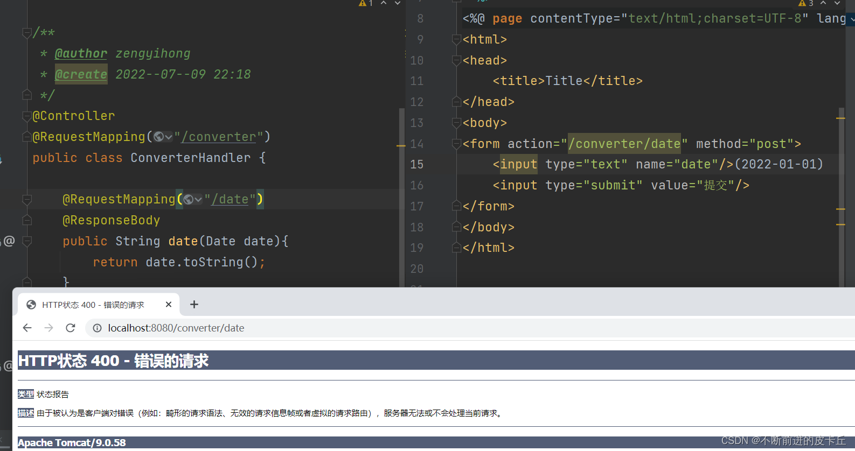Select the HTTP状态 400 browser tab
The image size is (855, 451).
point(100,305)
